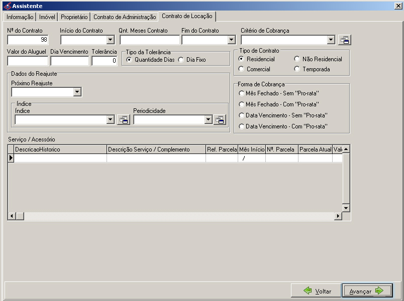Choose Dia Fixo tolerance type
404x301 pixels.
coord(181,60)
